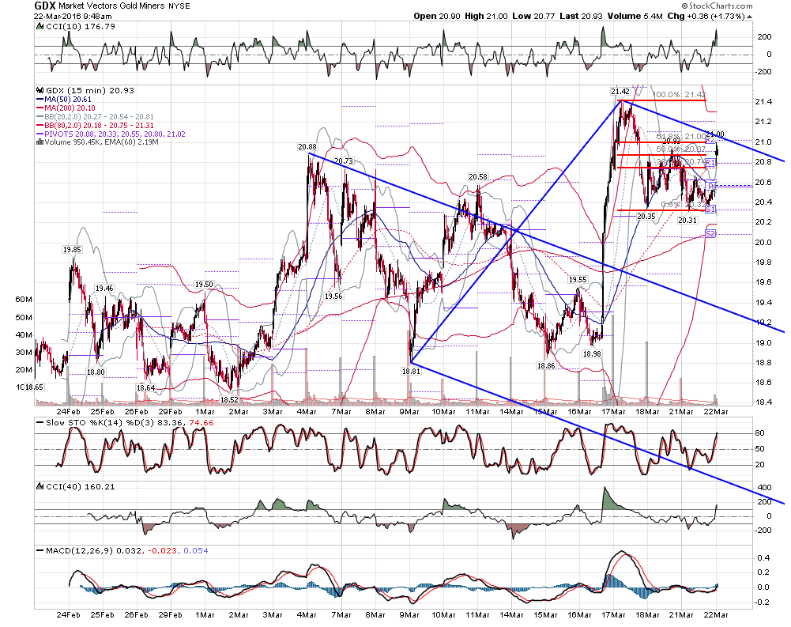
Task: Click the 'Market Vectors Gold Miners' name
Action: pyautogui.click(x=111, y=6)
